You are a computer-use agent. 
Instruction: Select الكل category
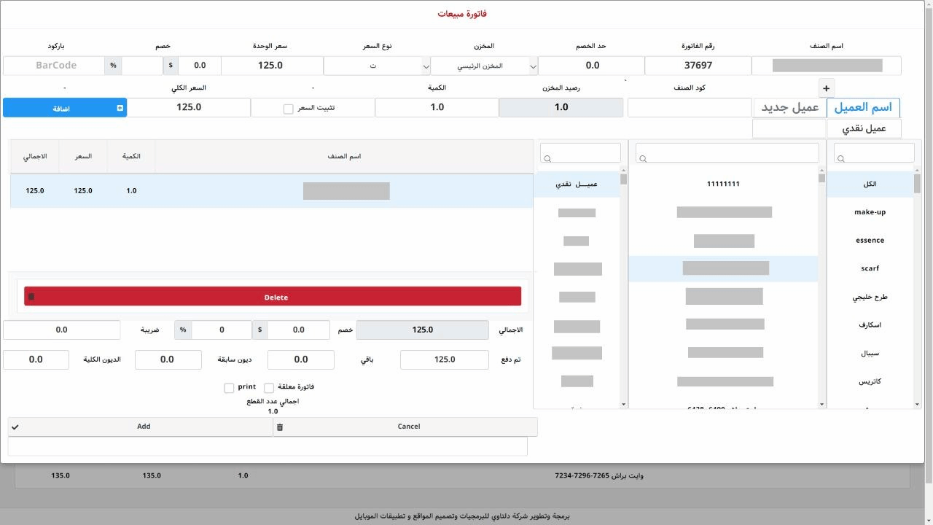[870, 184]
